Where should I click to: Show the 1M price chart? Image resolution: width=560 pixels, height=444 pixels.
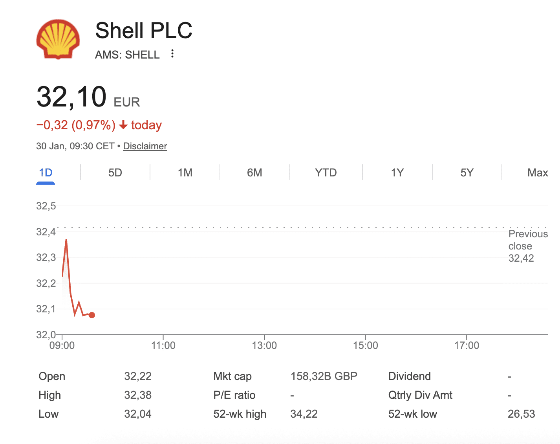(x=185, y=173)
